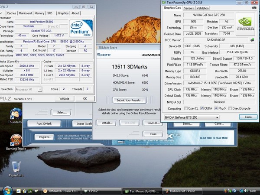Select the Papierkorb recycle bin icon
This screenshot has width=260, height=195.
tap(16, 166)
